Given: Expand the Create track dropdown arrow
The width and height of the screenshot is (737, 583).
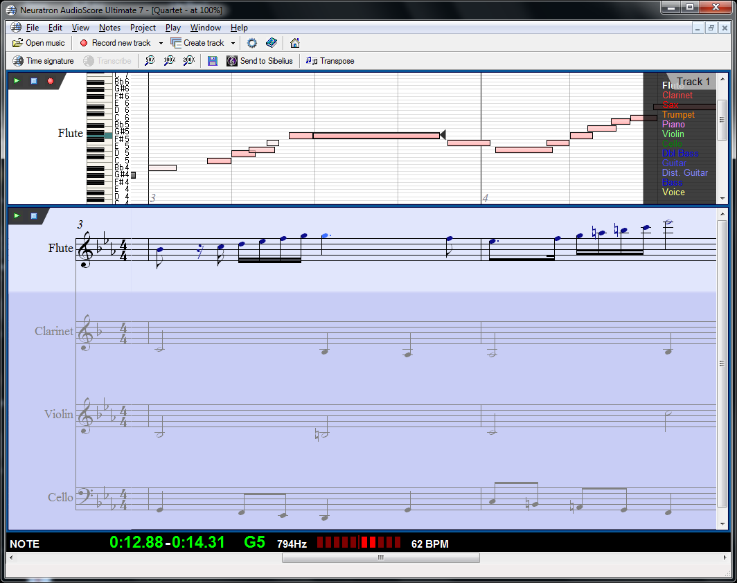Looking at the screenshot, I should pos(232,42).
